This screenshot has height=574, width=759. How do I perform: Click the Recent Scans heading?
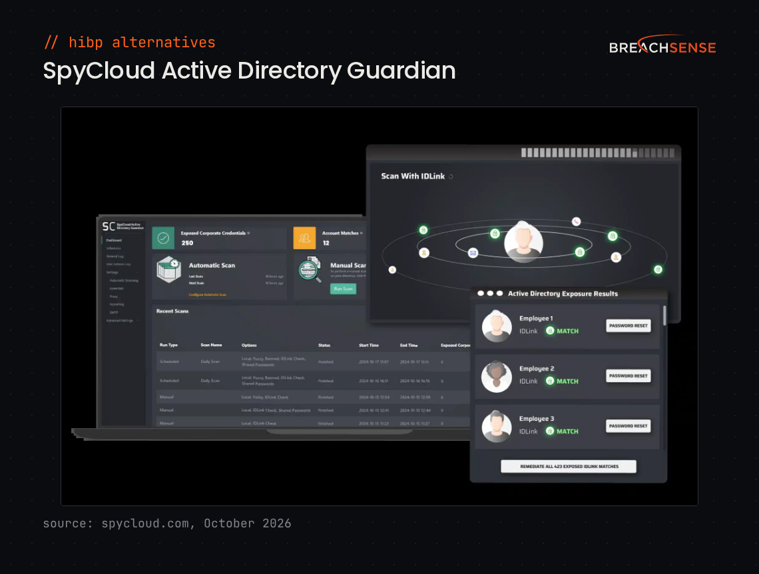point(172,311)
